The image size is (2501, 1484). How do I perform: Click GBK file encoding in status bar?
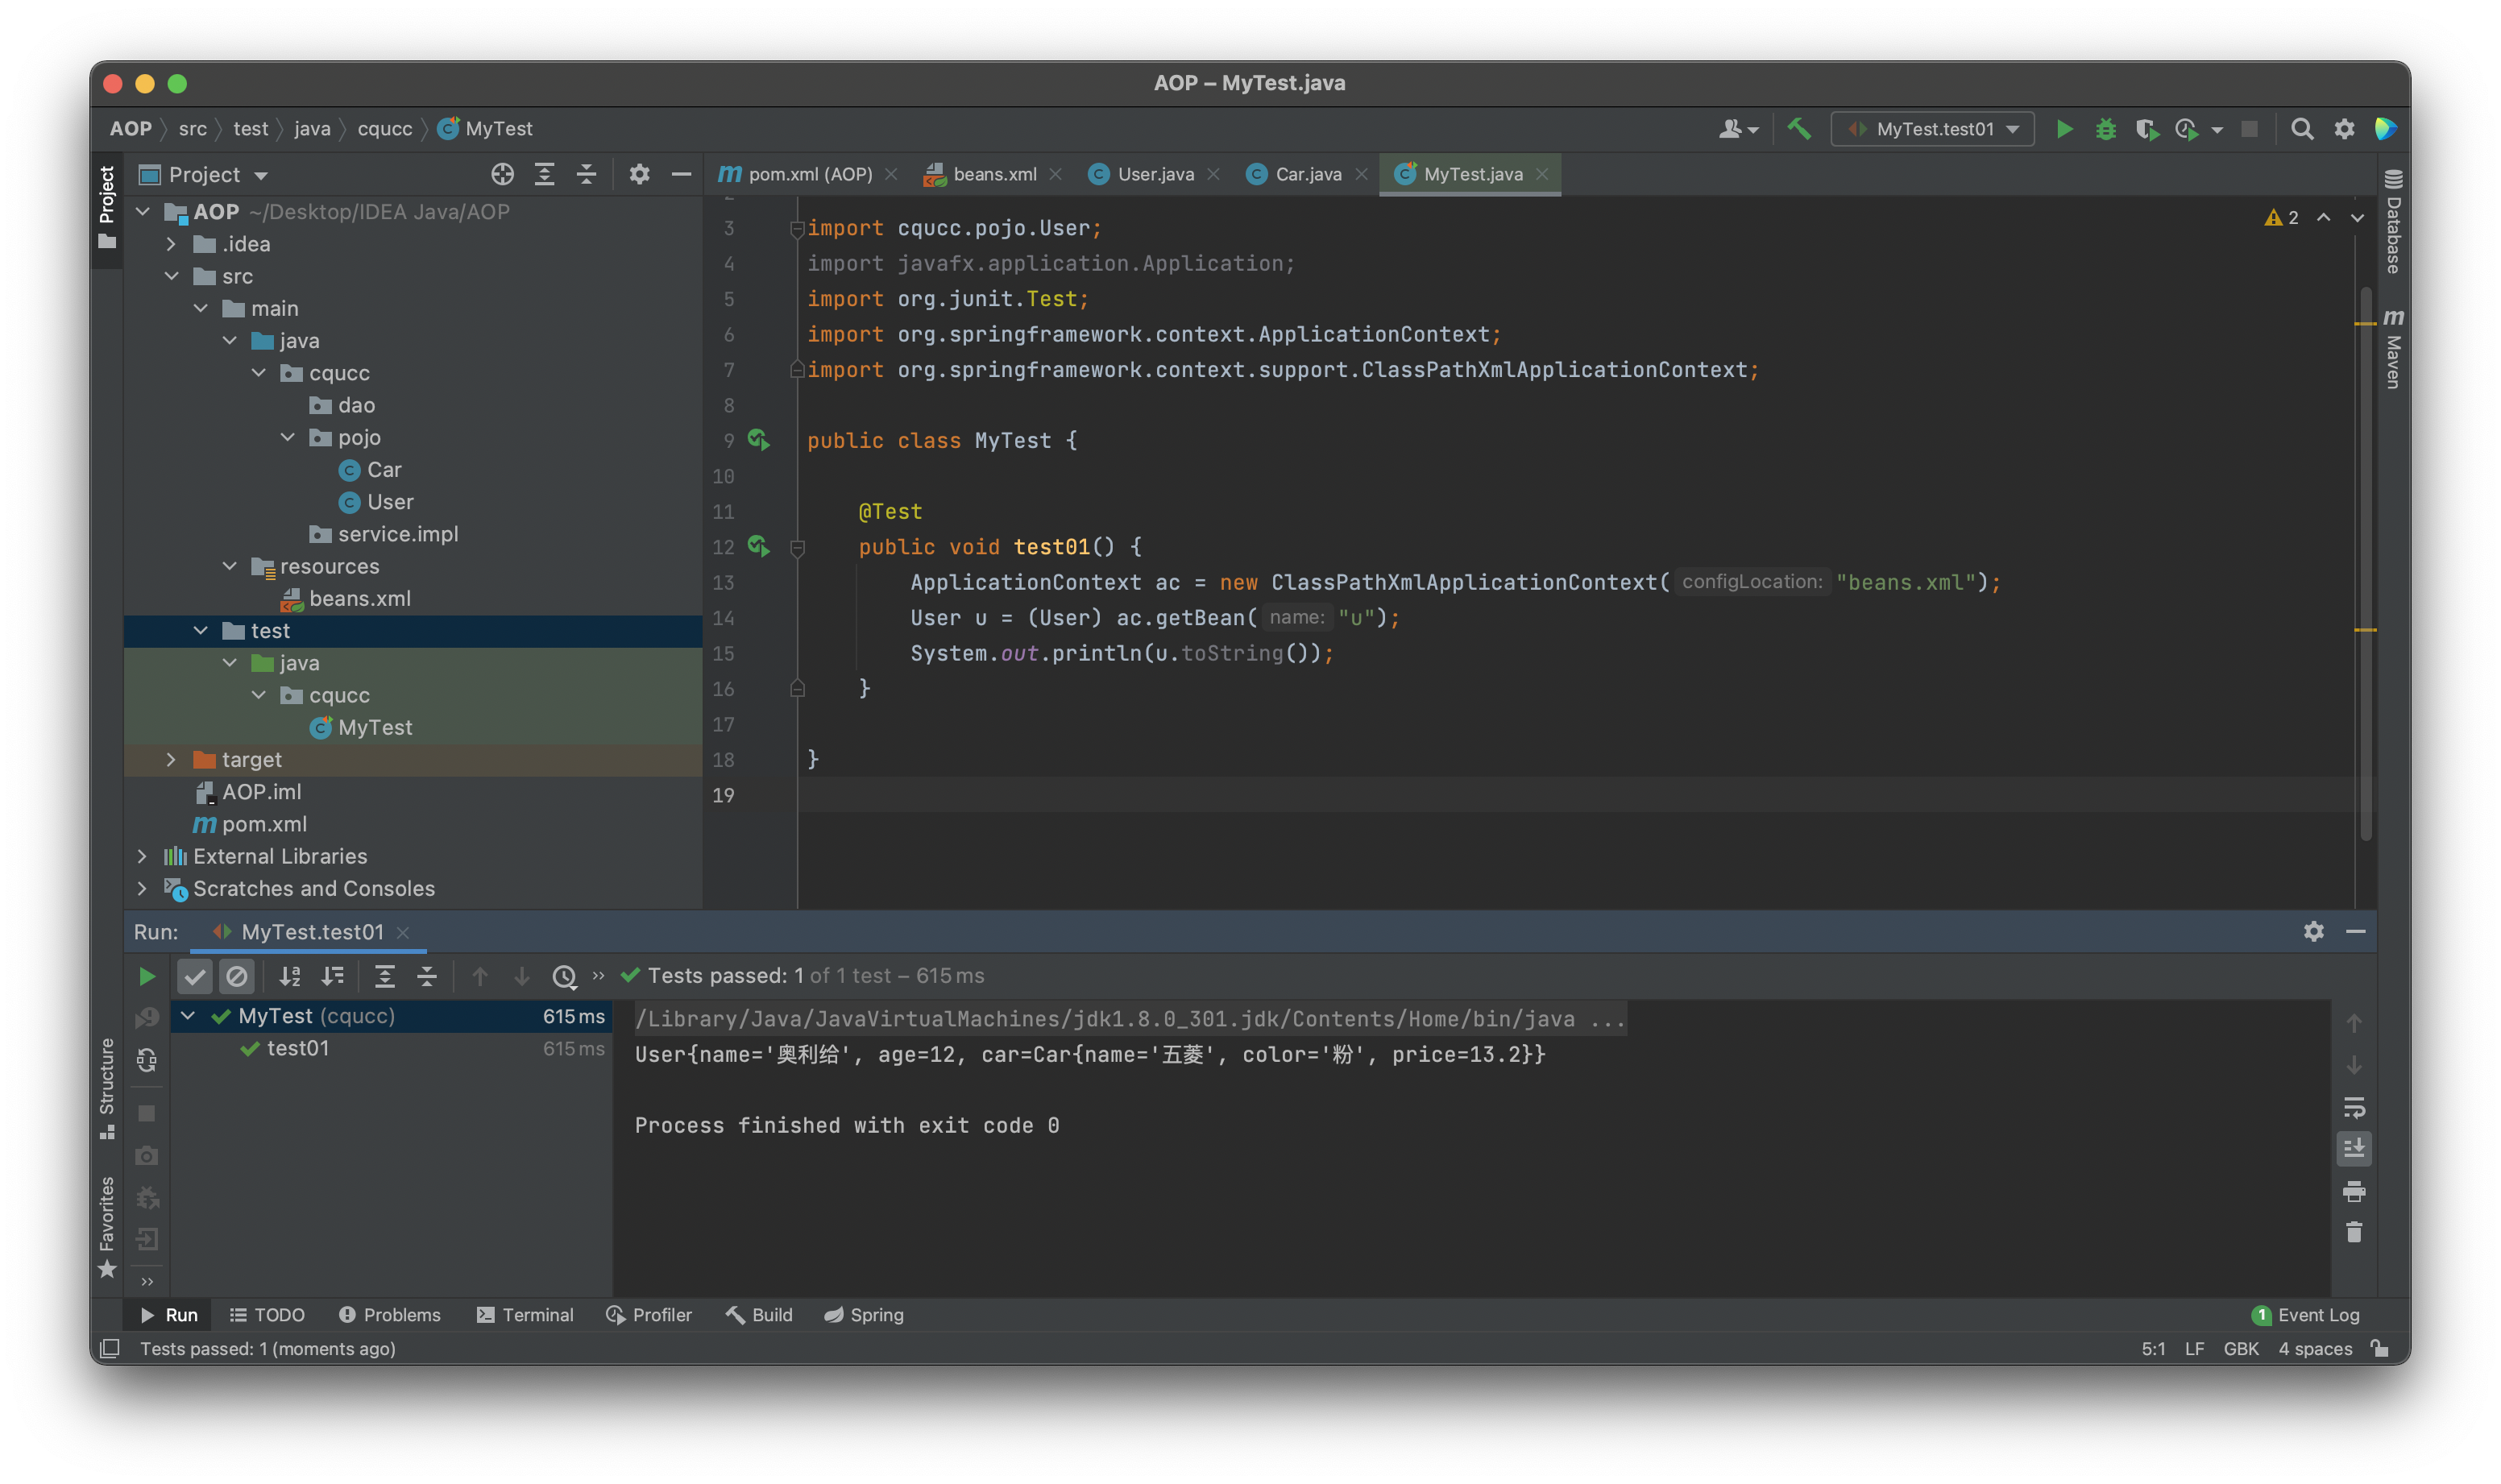2240,1348
